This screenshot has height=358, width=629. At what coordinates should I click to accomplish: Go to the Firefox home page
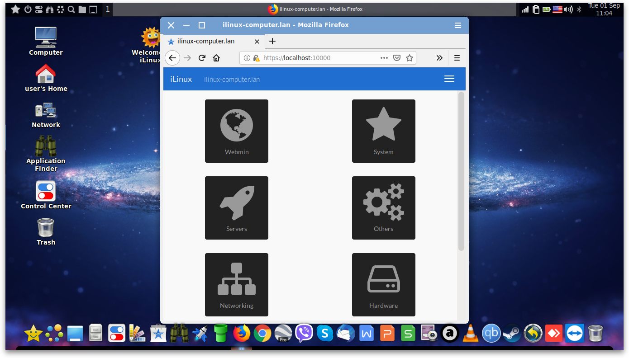(216, 58)
